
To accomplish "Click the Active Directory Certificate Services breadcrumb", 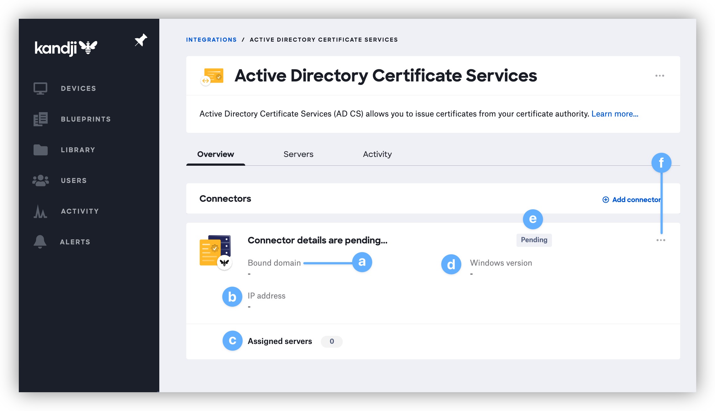I will pos(324,40).
